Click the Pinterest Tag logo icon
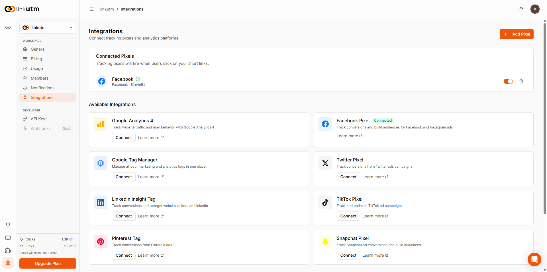This screenshot has height=272, width=547. pos(101,242)
